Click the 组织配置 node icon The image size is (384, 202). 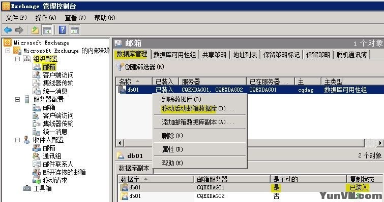tap(26, 59)
